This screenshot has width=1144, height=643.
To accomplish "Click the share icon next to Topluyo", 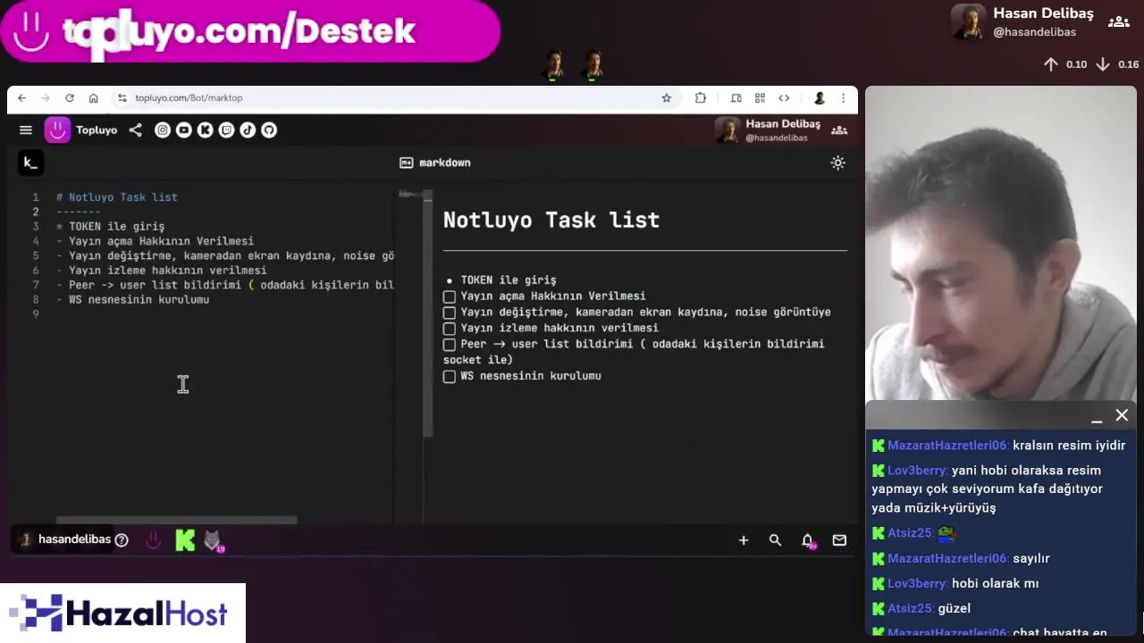I will click(135, 130).
